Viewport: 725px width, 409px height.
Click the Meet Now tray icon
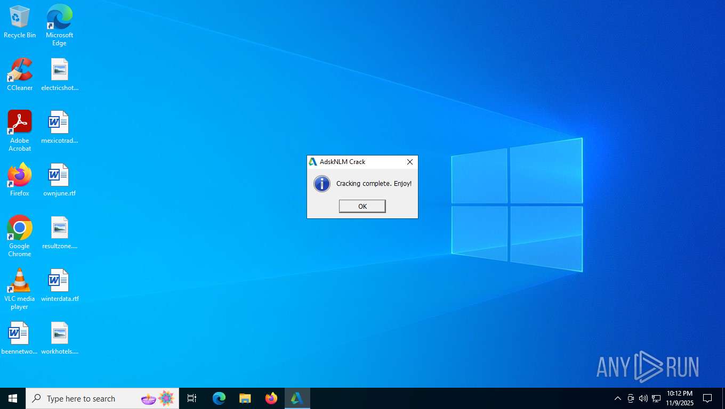(631, 398)
